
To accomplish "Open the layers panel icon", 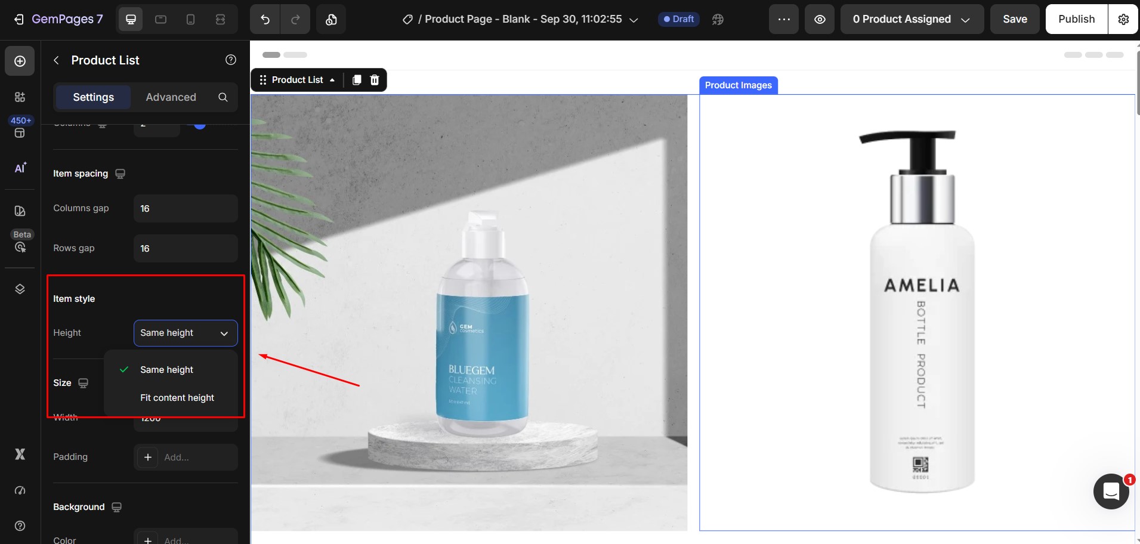I will (20, 289).
